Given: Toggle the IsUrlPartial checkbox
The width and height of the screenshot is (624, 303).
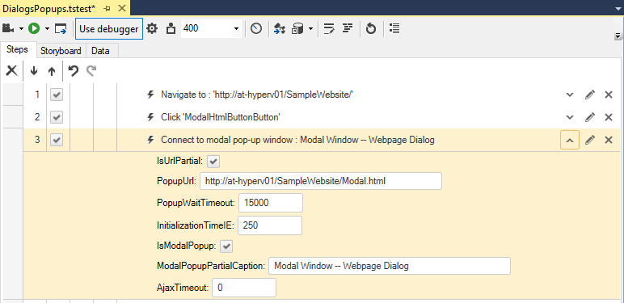Looking at the screenshot, I should [x=213, y=161].
